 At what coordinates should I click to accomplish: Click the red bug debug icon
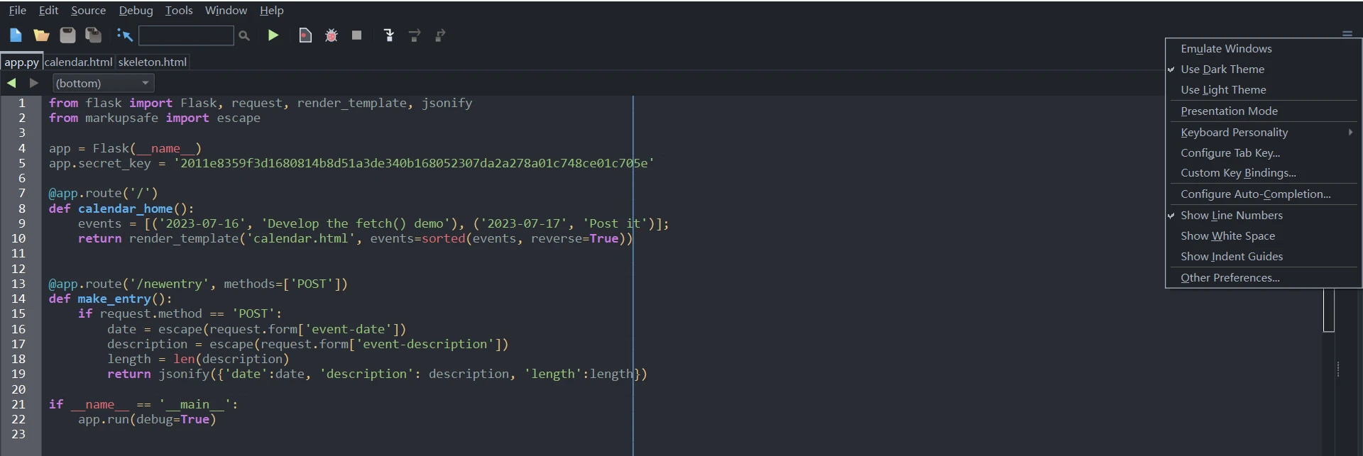coord(331,35)
